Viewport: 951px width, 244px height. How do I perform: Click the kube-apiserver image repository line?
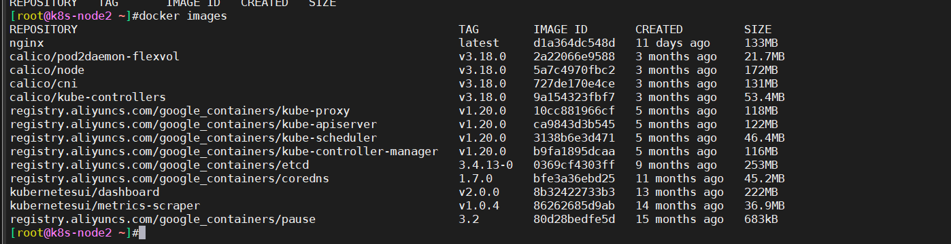click(193, 125)
